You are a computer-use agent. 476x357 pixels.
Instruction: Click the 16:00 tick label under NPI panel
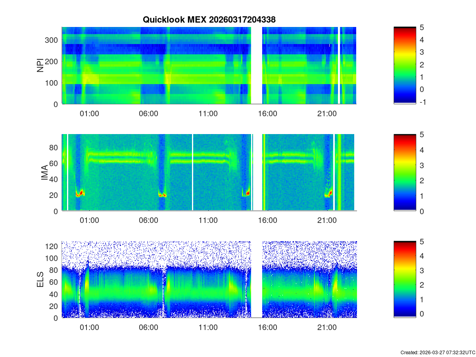[267, 113]
